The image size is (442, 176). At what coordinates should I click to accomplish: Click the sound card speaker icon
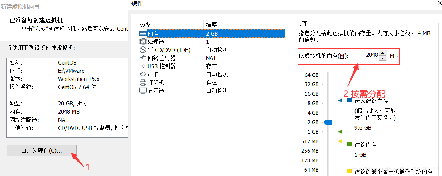pyautogui.click(x=143, y=74)
